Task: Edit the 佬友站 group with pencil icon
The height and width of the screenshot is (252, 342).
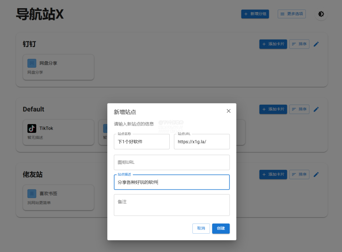Action: tap(316, 175)
